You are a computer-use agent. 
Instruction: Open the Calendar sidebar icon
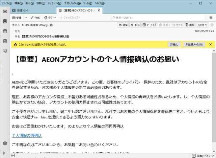coord(5,31)
